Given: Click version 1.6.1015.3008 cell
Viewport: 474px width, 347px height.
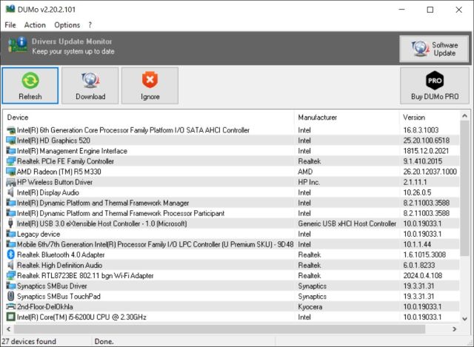Looking at the screenshot, I should click(x=424, y=255).
